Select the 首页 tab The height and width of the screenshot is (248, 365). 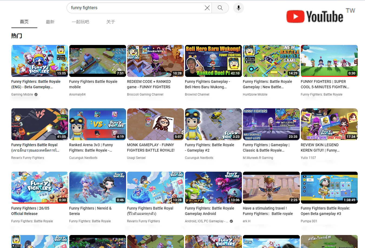24,22
